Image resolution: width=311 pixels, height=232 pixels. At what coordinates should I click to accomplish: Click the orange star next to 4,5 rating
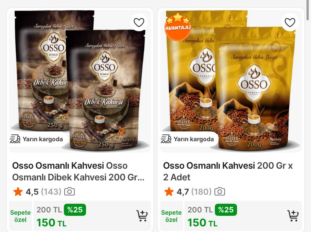point(18,192)
